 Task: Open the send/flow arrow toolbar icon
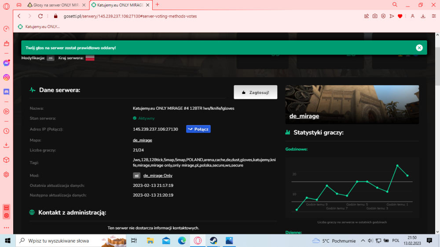392,16
